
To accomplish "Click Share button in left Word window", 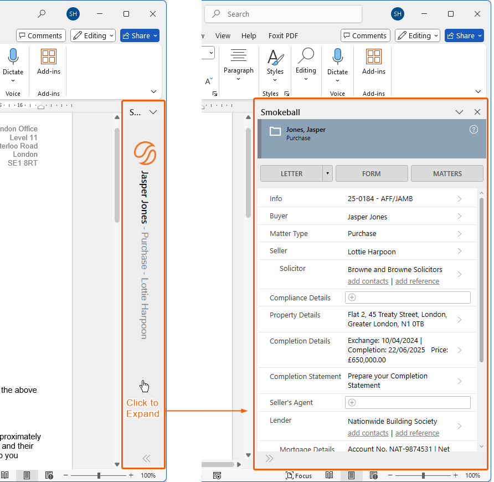I will [140, 35].
